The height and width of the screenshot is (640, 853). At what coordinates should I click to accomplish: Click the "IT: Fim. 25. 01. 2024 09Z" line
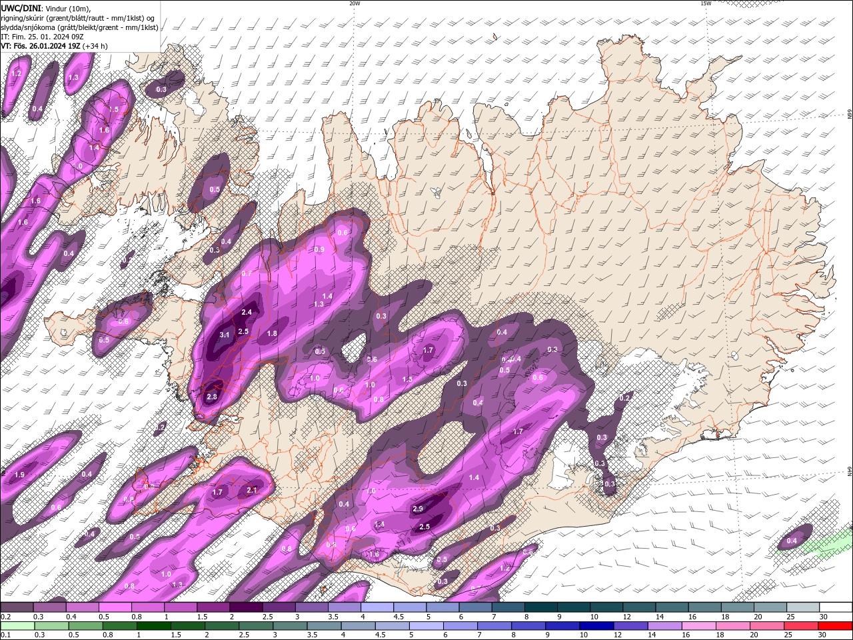(x=43, y=37)
